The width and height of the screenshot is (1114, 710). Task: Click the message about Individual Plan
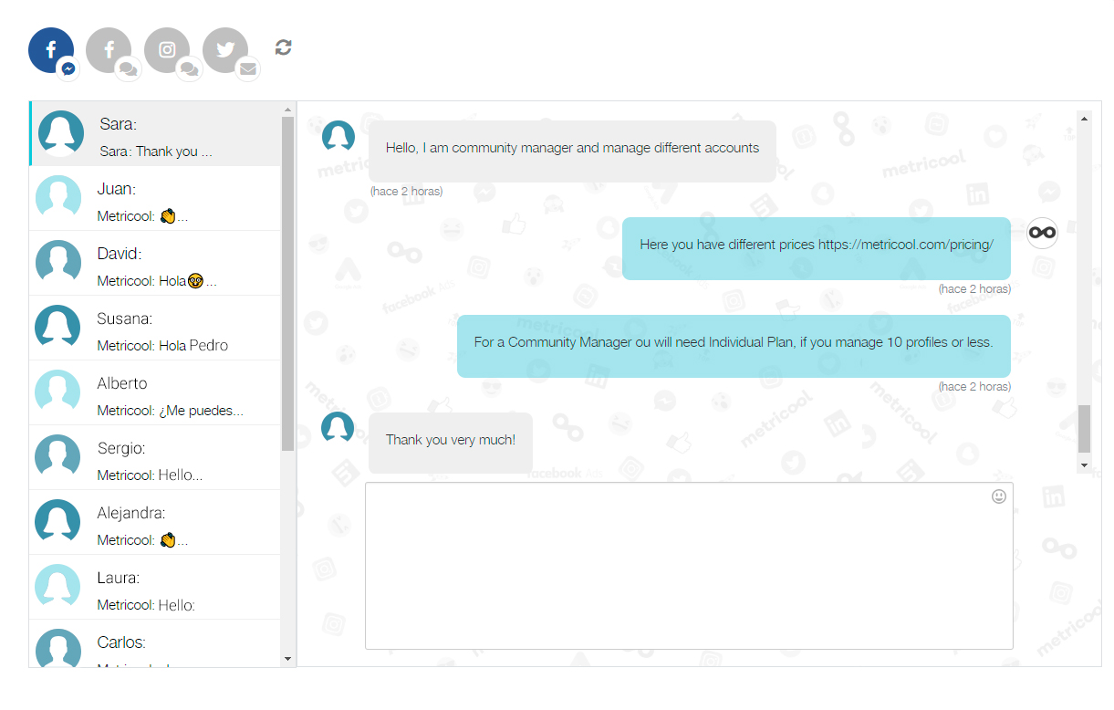click(734, 346)
